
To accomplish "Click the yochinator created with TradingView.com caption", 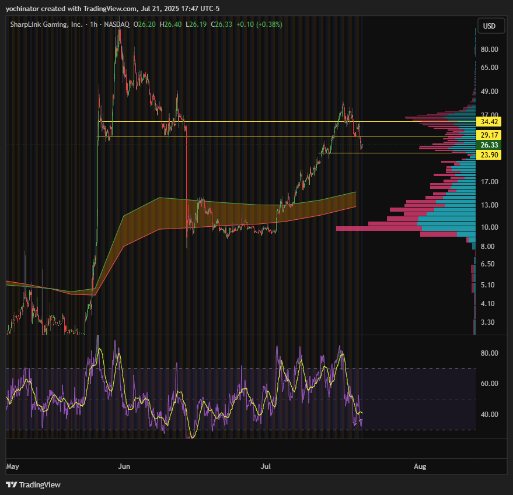I will 113,9.
